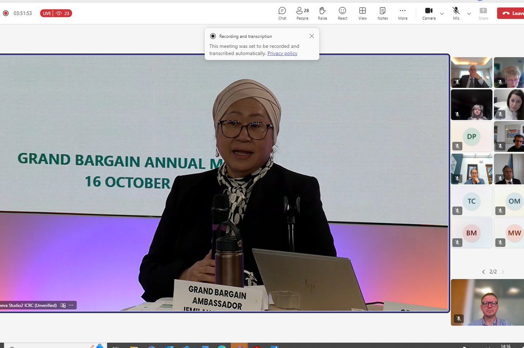
Task: Expand the Camera options dropdown arrow
Action: pos(442,14)
